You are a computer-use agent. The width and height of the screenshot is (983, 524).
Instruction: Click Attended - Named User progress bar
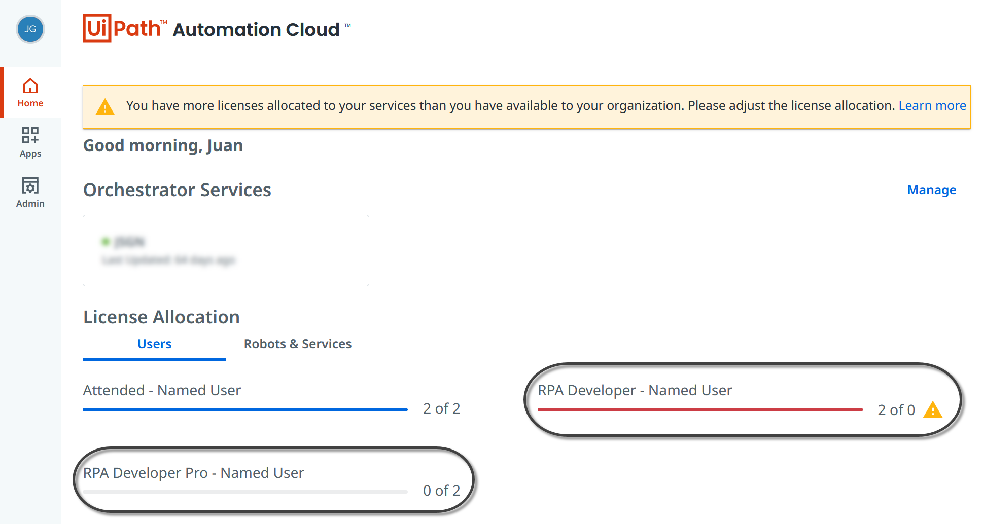245,409
